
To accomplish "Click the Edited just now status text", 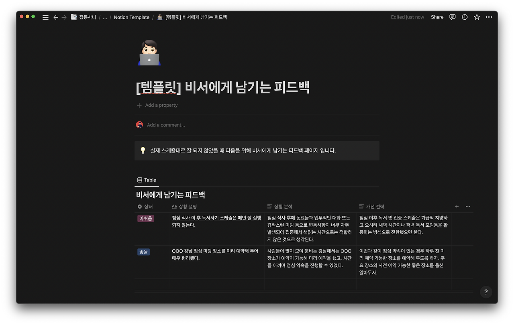I will click(407, 17).
